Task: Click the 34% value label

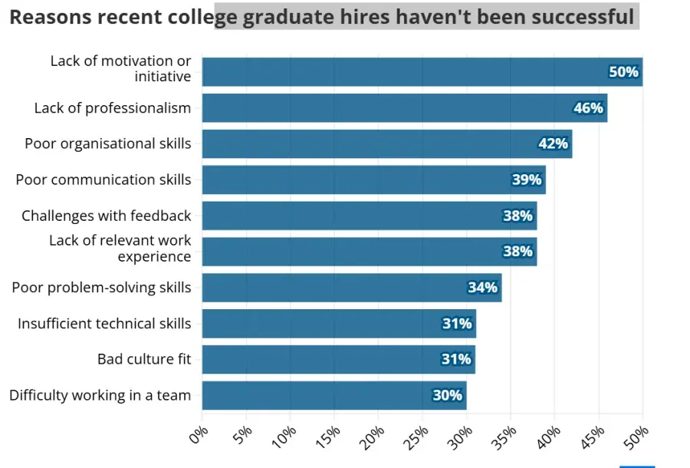Action: point(483,288)
